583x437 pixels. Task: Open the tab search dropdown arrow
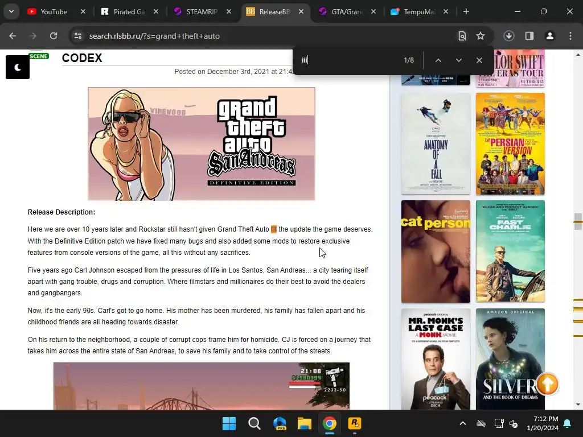point(11,11)
